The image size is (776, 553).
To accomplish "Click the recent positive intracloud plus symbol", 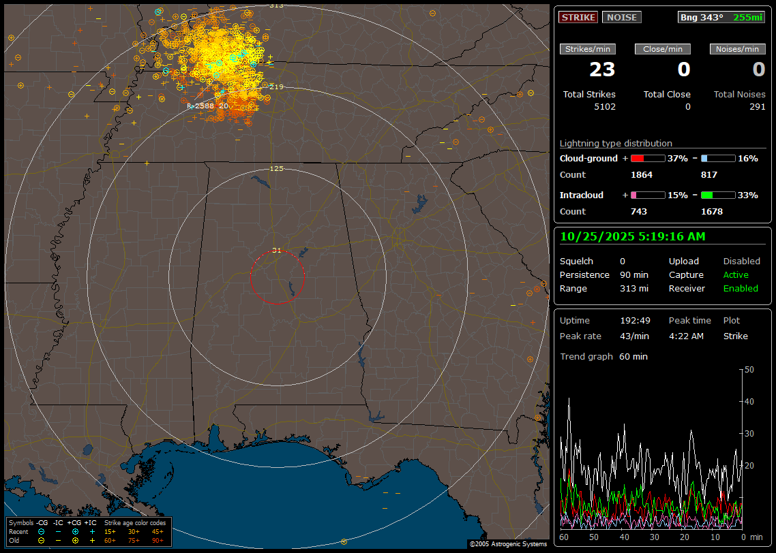I will tap(92, 531).
